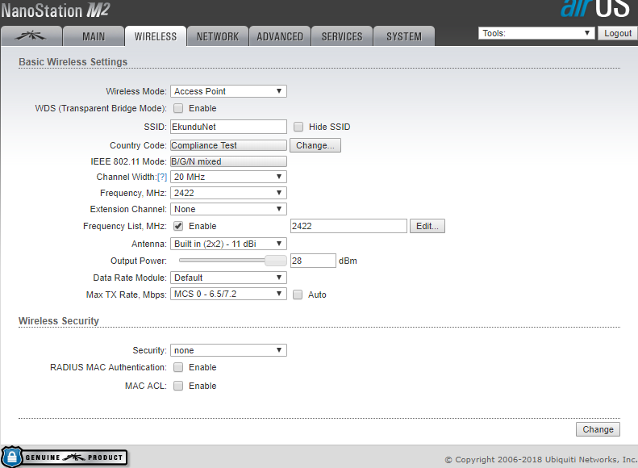
Task: Open the Ubiquiti logo tab
Action: pyautogui.click(x=31, y=36)
